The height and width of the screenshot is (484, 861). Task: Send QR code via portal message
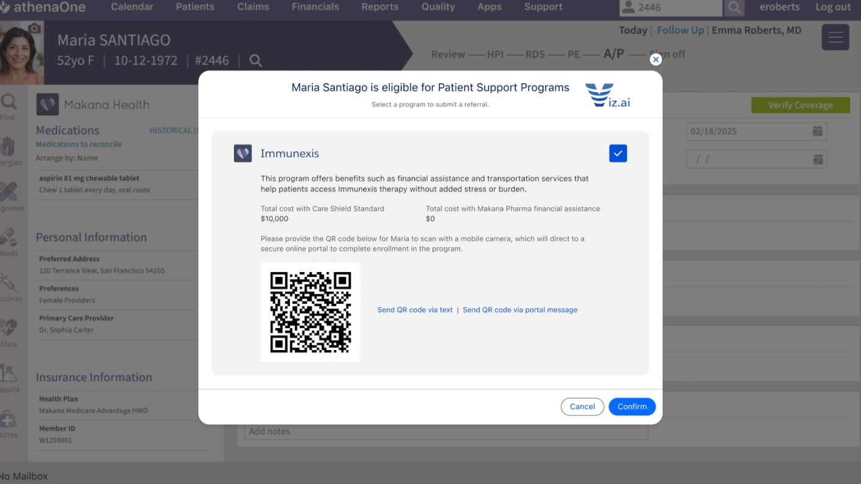click(x=520, y=310)
